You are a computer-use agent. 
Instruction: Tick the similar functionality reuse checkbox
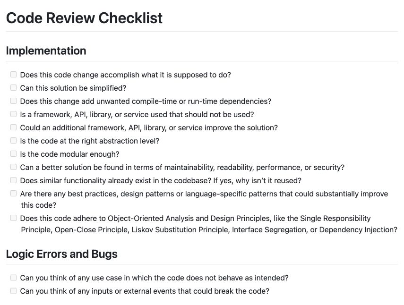[13, 180]
